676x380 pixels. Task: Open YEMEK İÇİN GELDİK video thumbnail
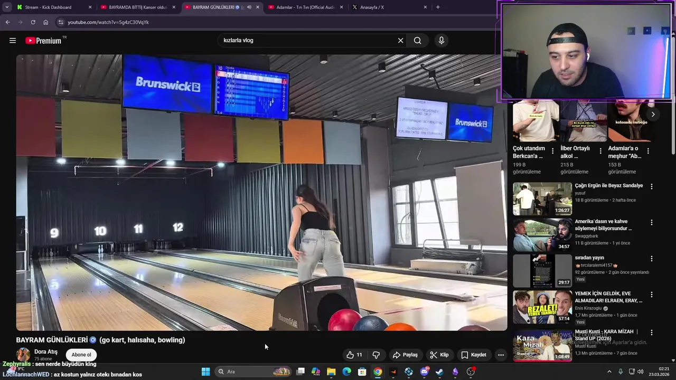coord(542,307)
